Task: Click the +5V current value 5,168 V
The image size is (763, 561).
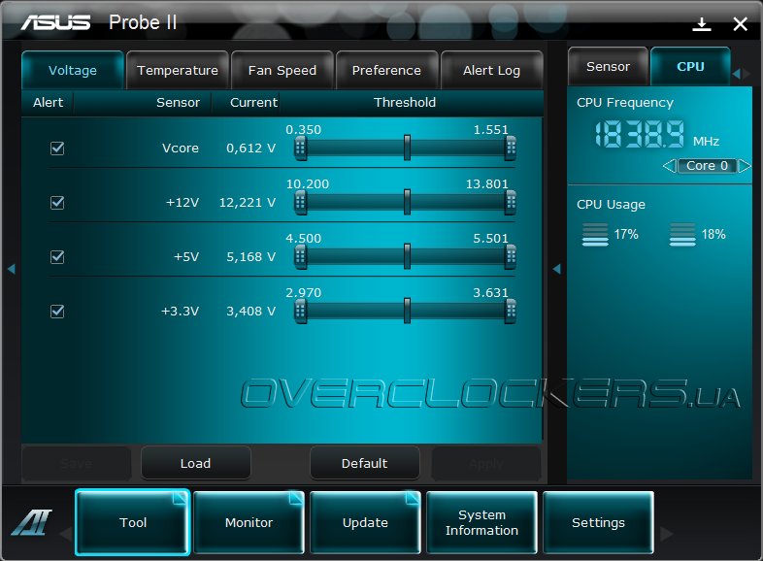Action: (x=251, y=257)
